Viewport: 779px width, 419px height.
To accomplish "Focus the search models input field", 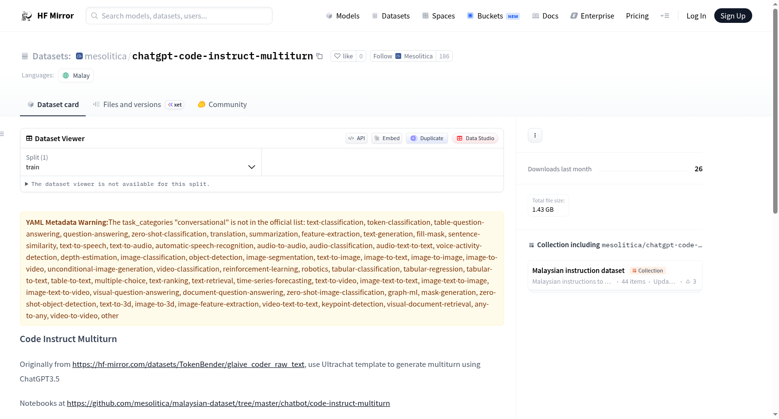I will point(179,16).
